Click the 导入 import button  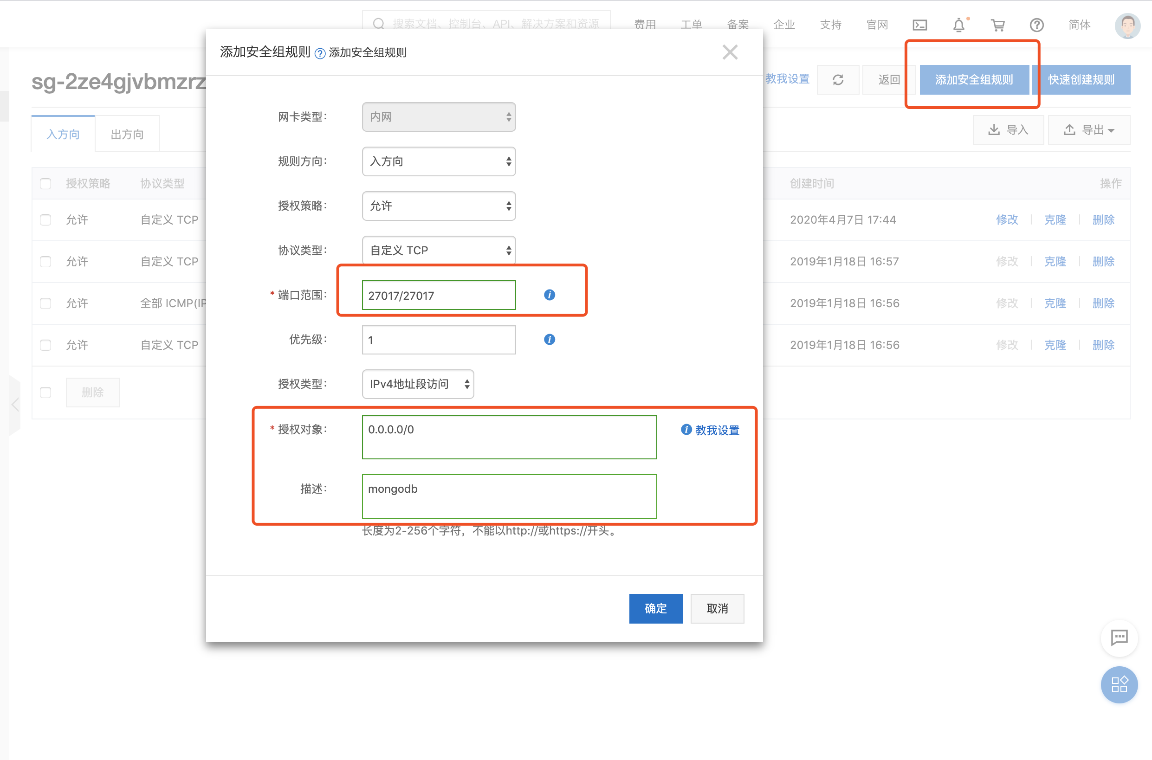[x=1008, y=130]
